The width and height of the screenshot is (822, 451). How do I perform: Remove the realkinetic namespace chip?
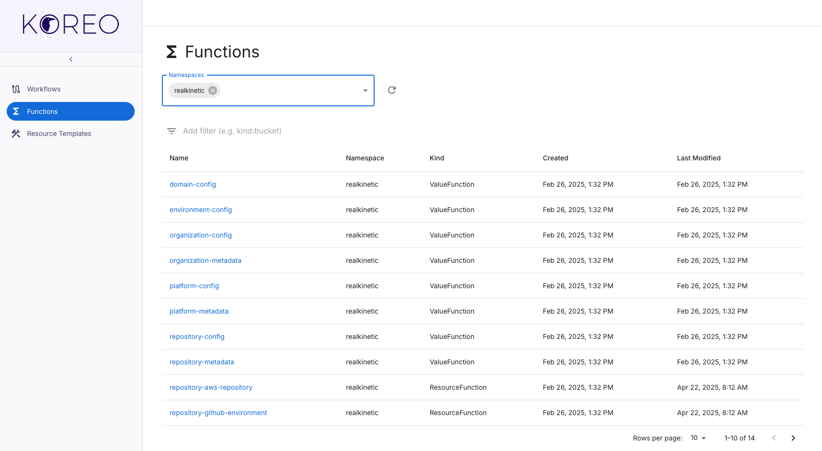pos(212,90)
